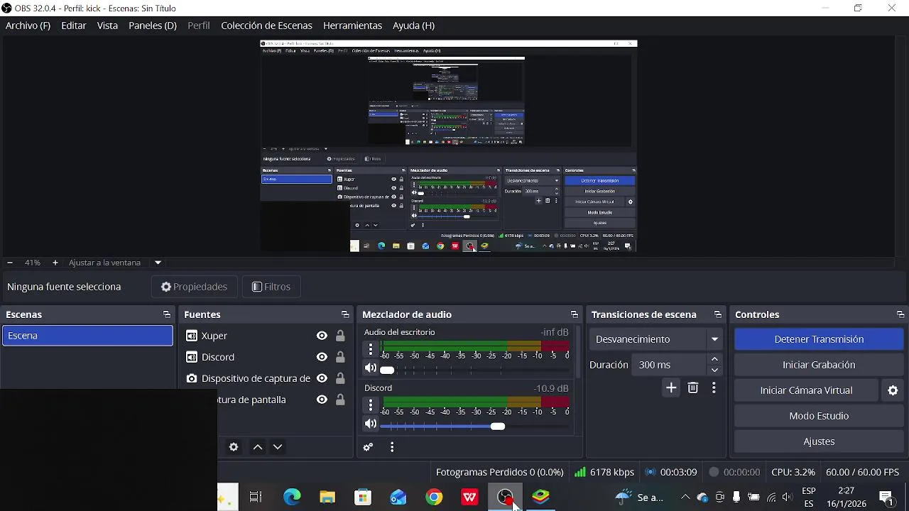Open WPS Office from taskbar
Image resolution: width=909 pixels, height=511 pixels.
click(x=469, y=498)
